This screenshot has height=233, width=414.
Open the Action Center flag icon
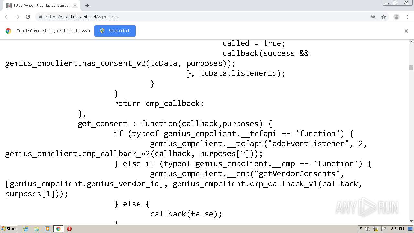pyautogui.click(x=383, y=229)
